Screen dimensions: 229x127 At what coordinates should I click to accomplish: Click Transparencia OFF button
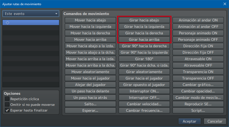(198, 78)
